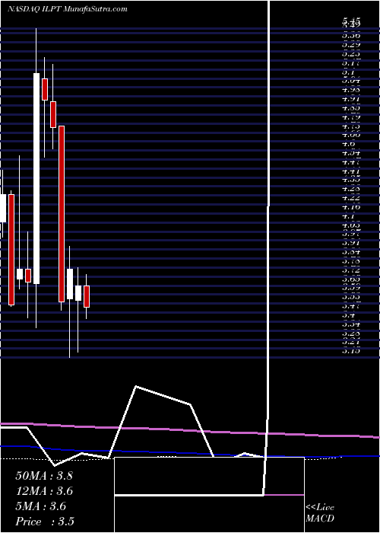The height and width of the screenshot is (533, 380).
Task: Click the "12MA : 3.6" indicator value
Action: point(44,491)
